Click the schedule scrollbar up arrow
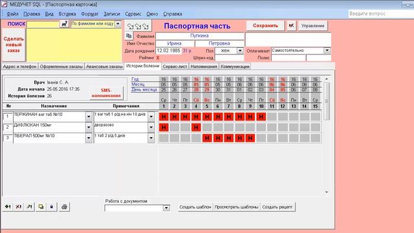 [x=327, y=79]
